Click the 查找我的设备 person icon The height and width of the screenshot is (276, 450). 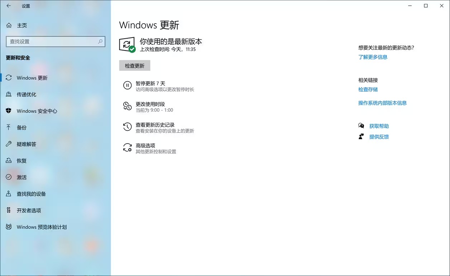click(x=9, y=194)
